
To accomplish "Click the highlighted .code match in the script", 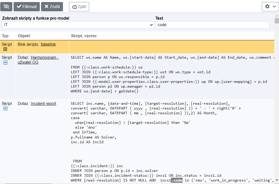I will coord(177,180).
